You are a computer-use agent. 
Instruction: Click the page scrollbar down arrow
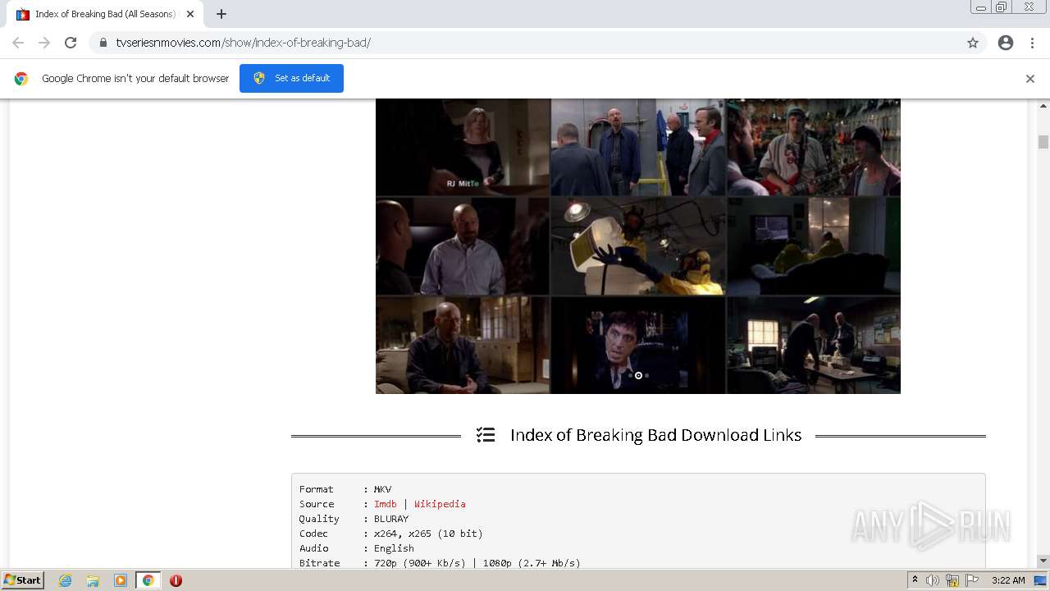tap(1043, 561)
